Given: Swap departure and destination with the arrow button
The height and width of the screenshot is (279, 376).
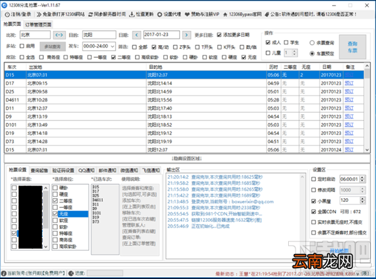Looking at the screenshot, I should tap(59, 35).
